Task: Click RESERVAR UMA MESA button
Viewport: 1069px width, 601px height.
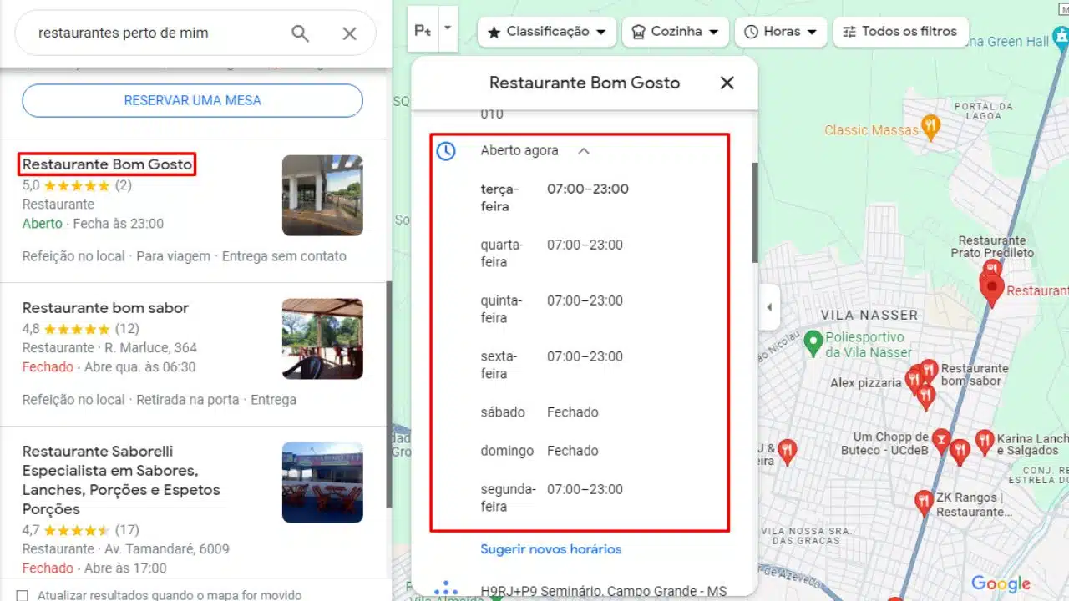Action: [193, 100]
